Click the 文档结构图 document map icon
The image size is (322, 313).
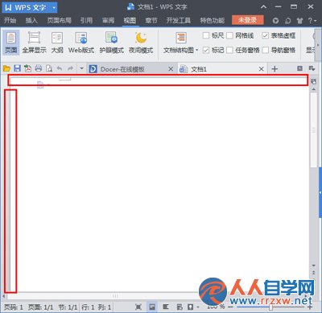pyautogui.click(x=181, y=38)
